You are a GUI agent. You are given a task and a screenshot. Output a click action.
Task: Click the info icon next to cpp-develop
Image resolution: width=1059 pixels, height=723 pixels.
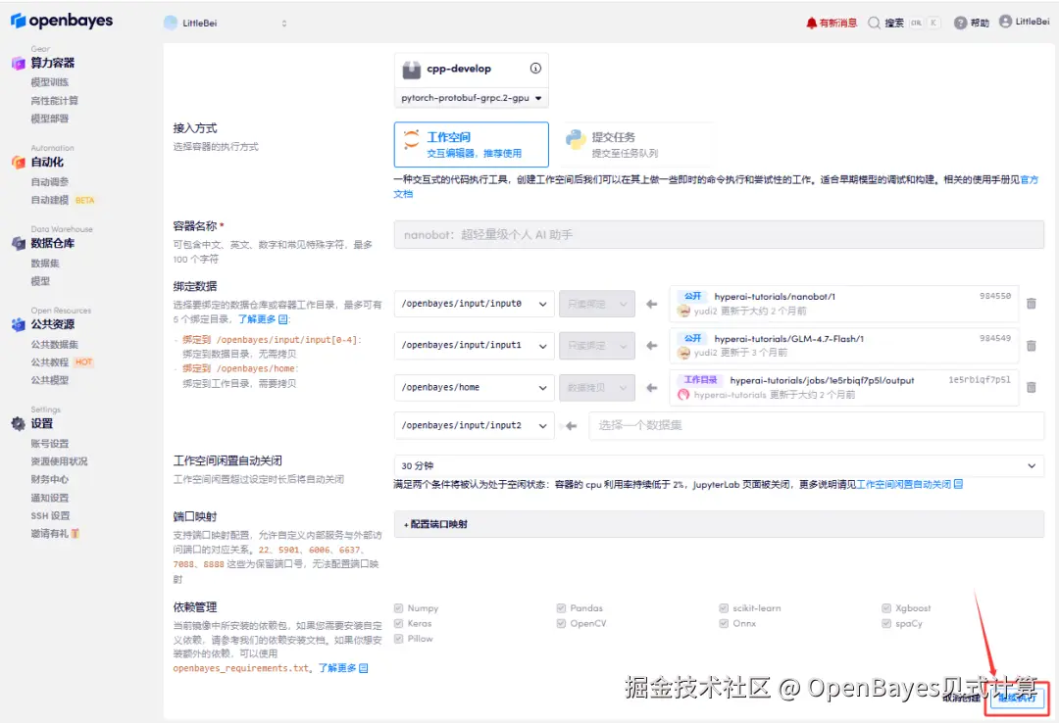(x=535, y=69)
